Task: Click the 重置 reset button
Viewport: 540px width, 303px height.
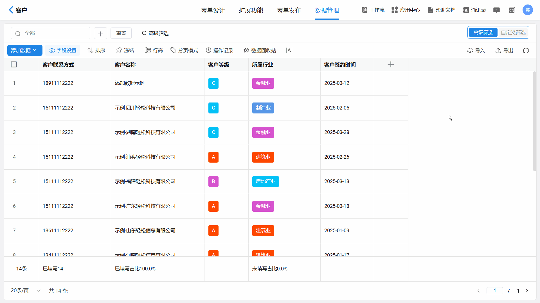Action: 121,33
